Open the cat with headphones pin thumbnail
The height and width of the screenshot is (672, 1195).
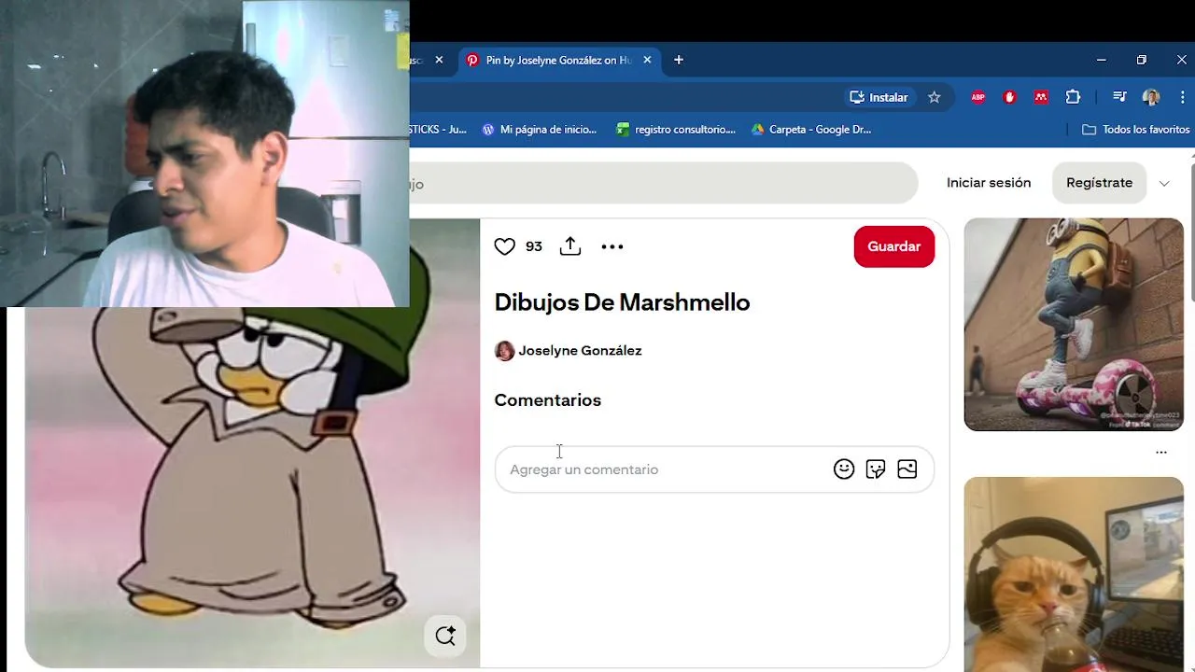1074,574
